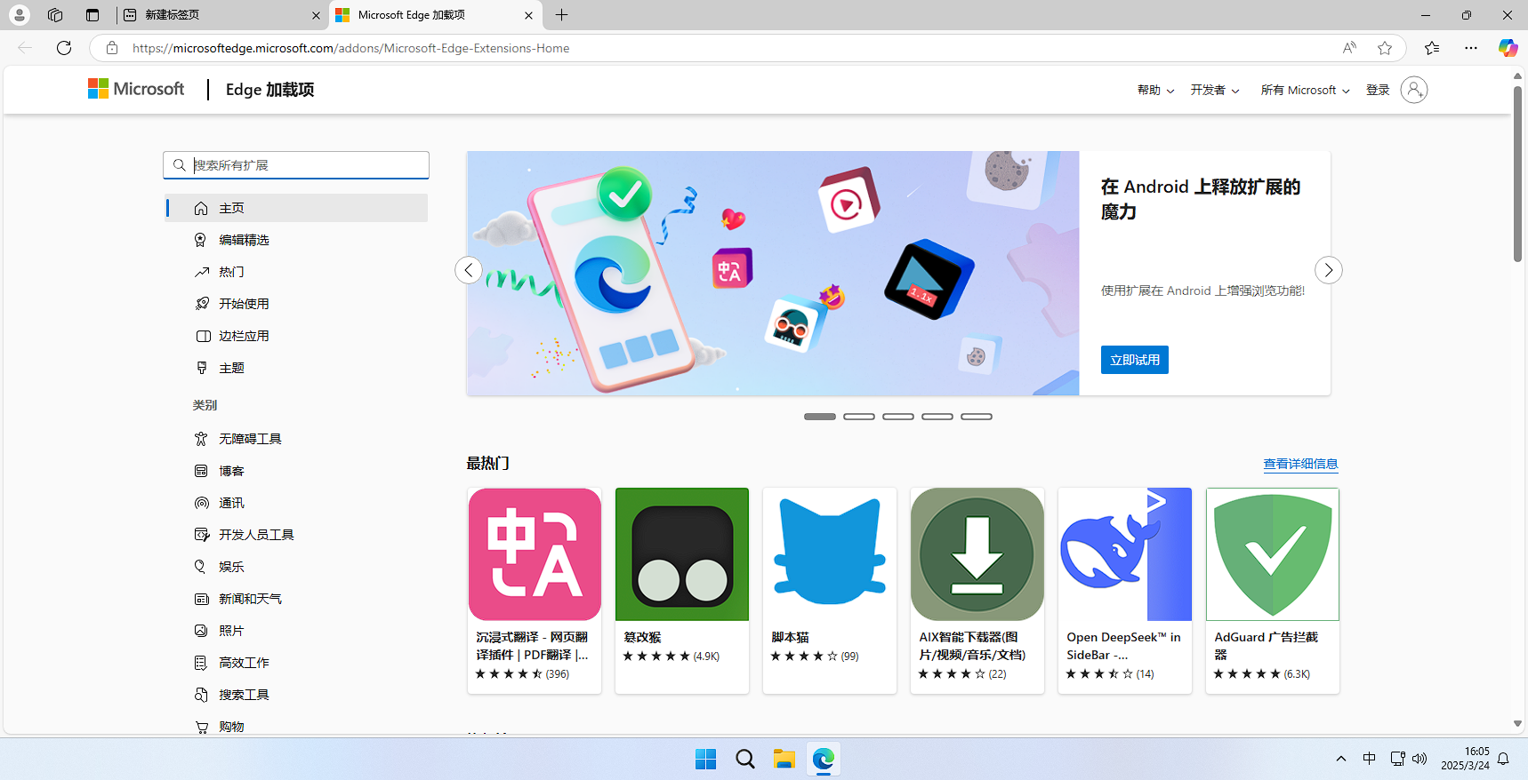
Task: Open the 通讯 category
Action: click(296, 503)
